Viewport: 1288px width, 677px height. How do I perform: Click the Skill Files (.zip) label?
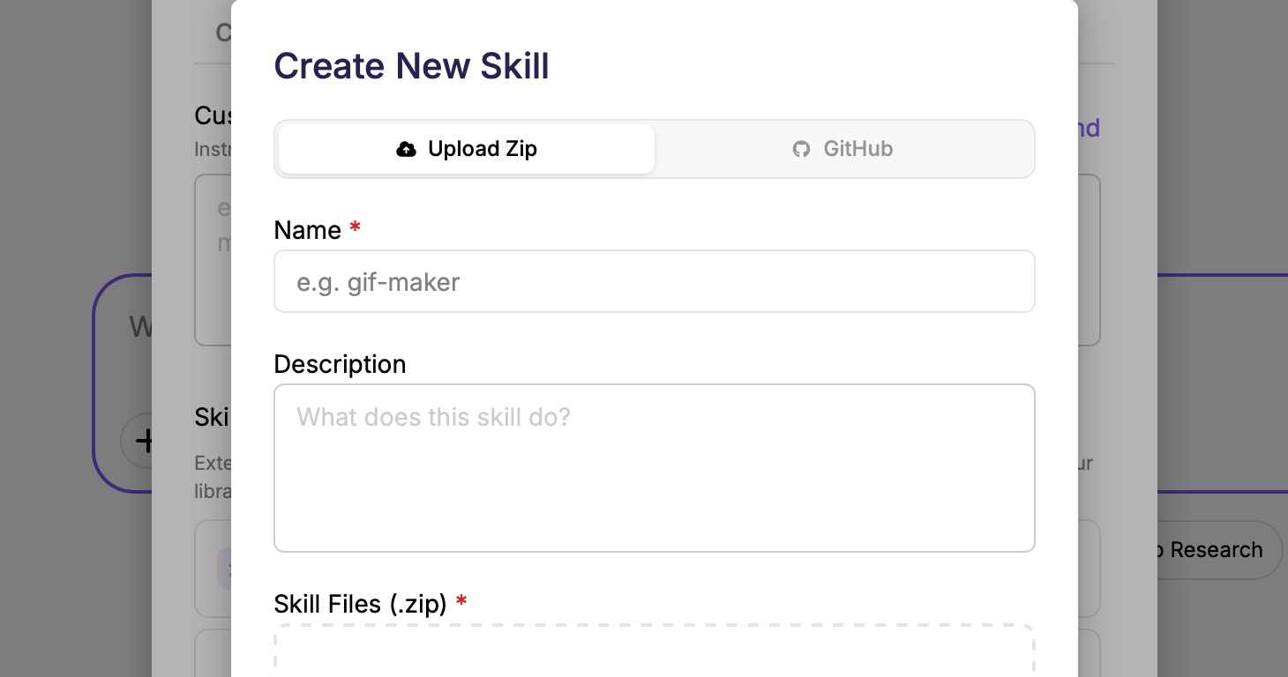tap(360, 604)
